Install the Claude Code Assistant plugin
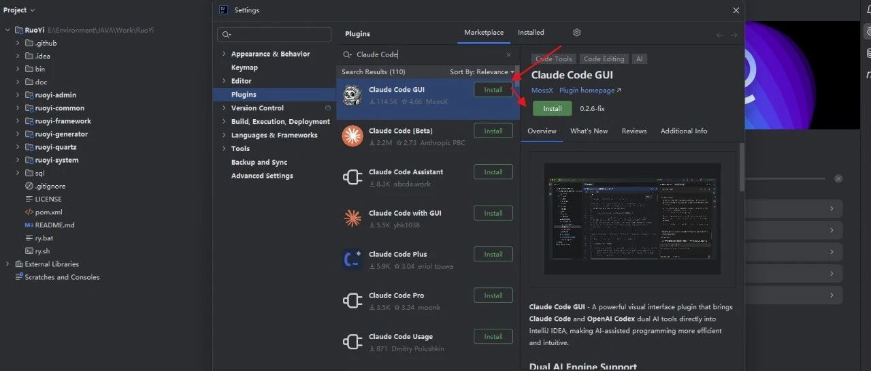Image resolution: width=871 pixels, height=371 pixels. coord(493,172)
